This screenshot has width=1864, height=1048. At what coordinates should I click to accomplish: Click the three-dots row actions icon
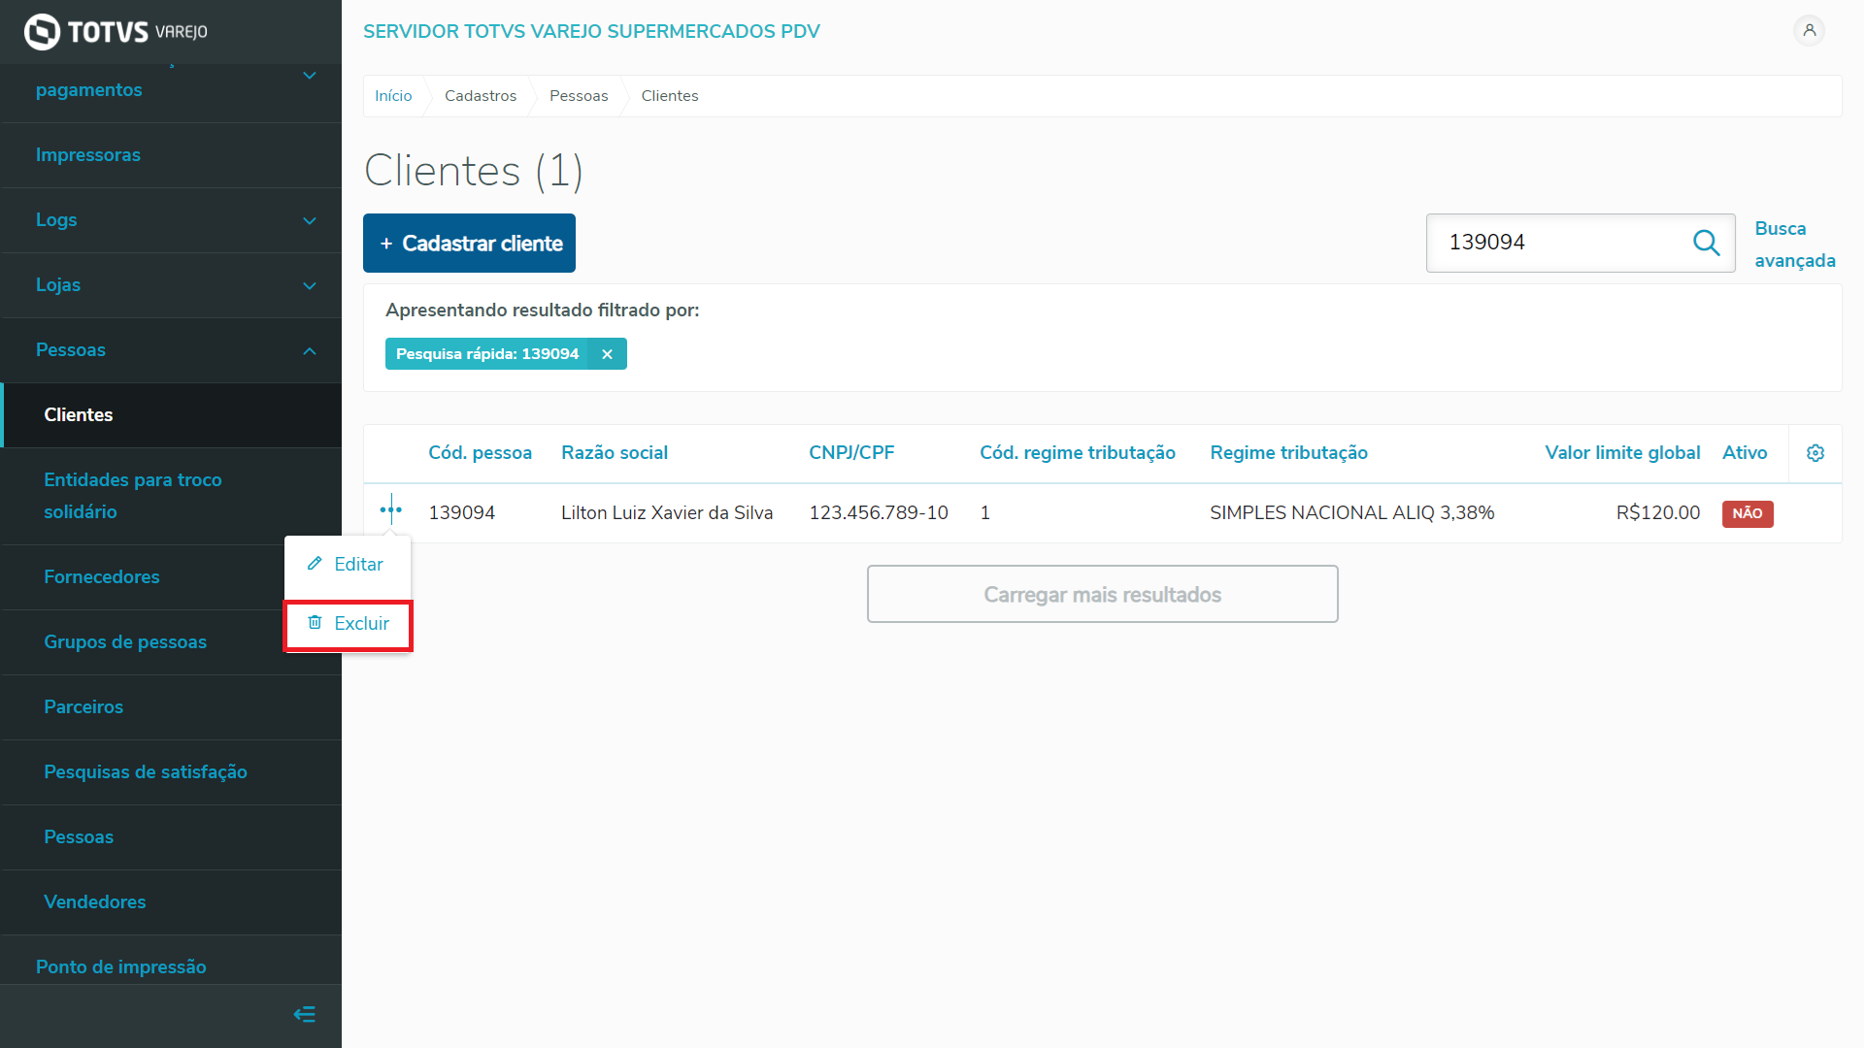pyautogui.click(x=390, y=509)
